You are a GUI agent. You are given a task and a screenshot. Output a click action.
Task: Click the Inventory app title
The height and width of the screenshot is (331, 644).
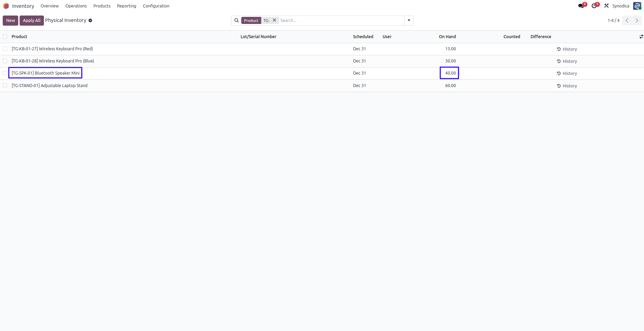click(23, 6)
